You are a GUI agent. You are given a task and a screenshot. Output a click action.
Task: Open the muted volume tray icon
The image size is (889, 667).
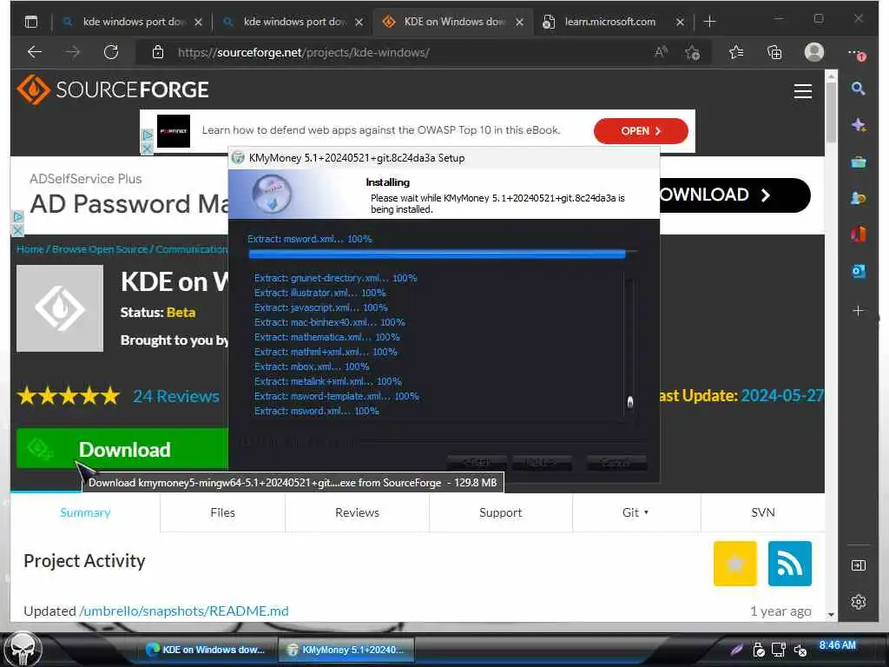(800, 650)
